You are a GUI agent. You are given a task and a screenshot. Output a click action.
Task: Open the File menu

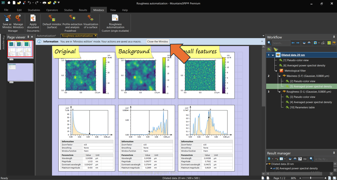6,10
